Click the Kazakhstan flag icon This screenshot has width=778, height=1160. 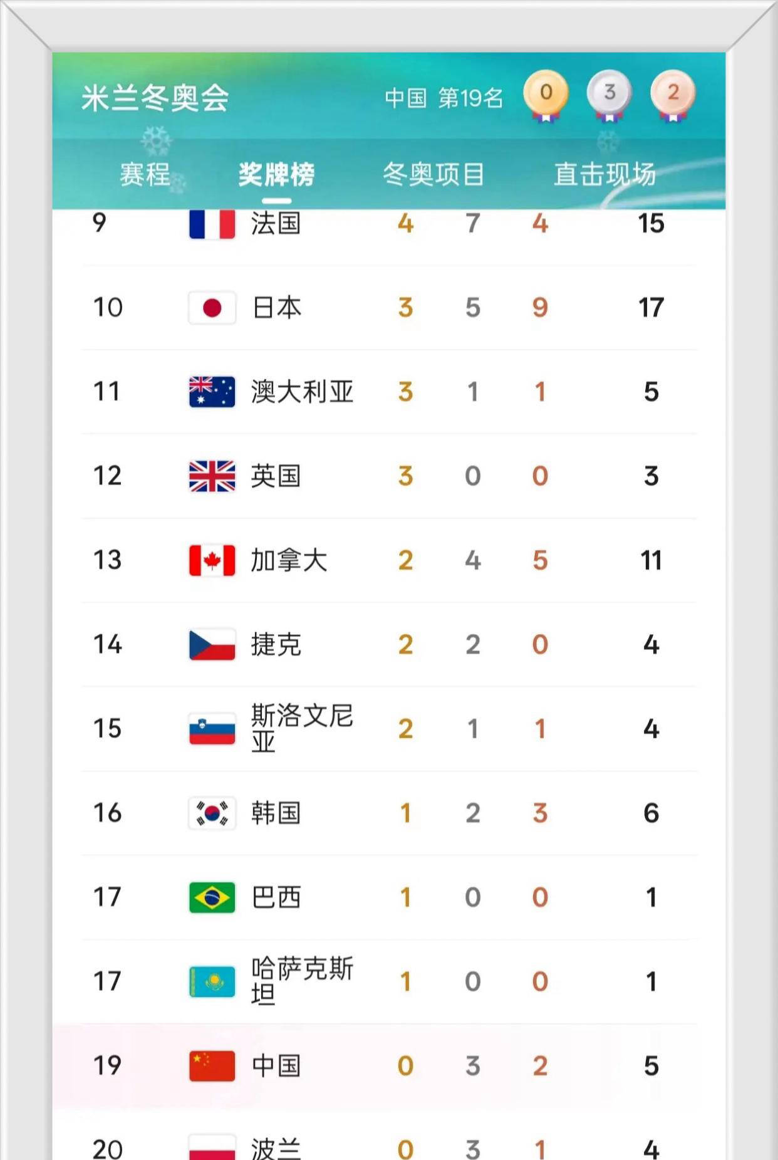click(212, 981)
